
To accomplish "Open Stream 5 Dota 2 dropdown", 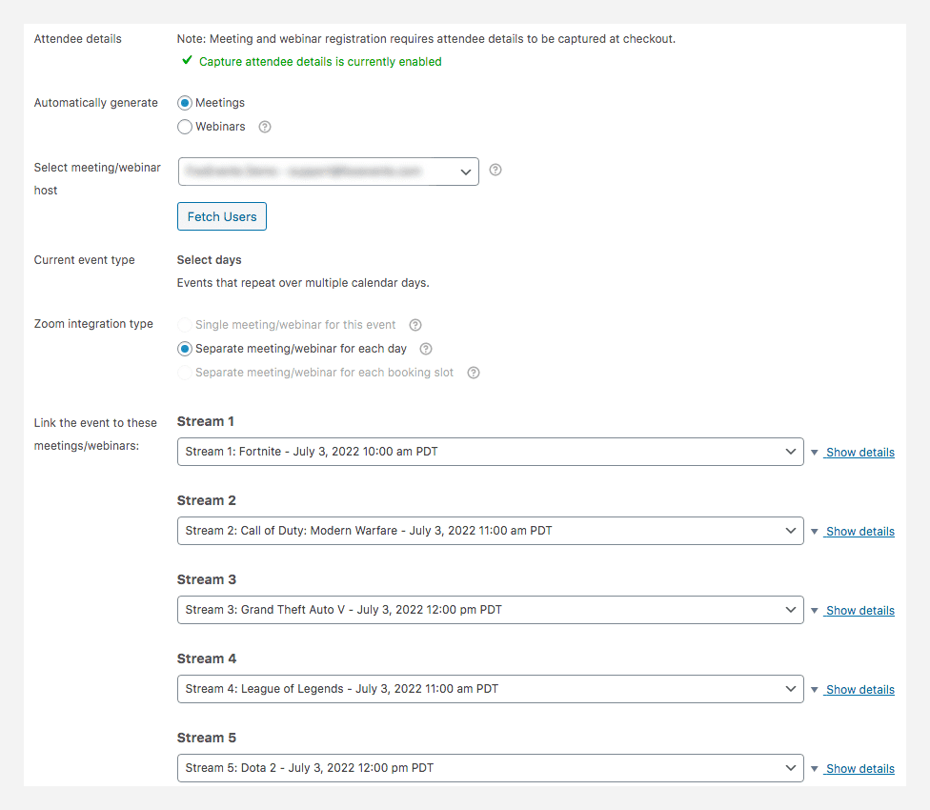I will click(x=490, y=768).
